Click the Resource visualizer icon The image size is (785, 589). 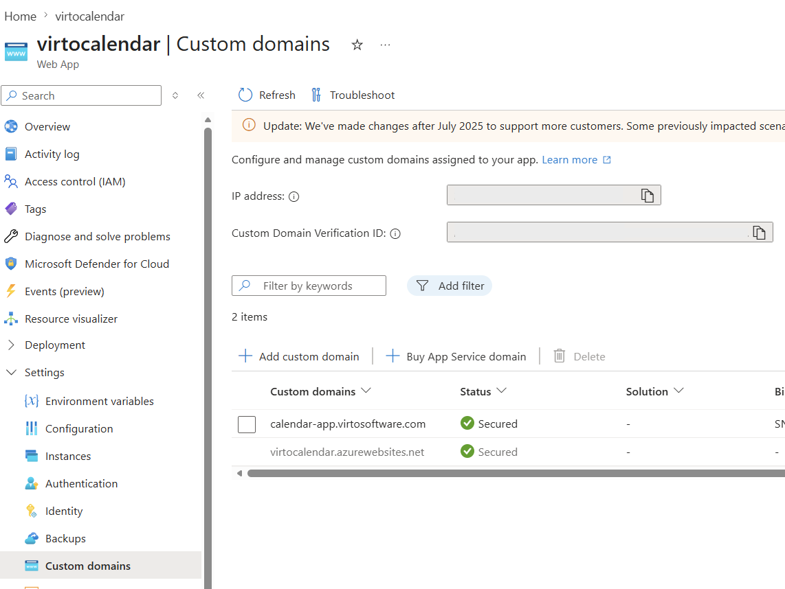(x=11, y=319)
